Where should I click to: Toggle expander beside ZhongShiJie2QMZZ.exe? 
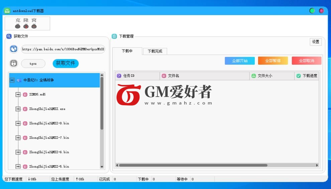(x=18, y=109)
